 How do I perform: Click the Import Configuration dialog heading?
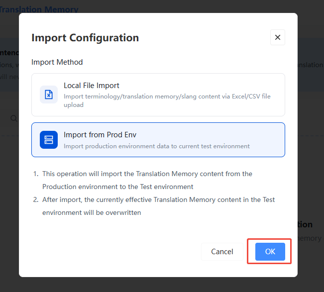pos(85,38)
